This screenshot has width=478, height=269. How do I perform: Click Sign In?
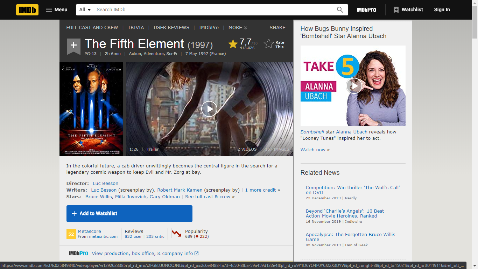(442, 10)
